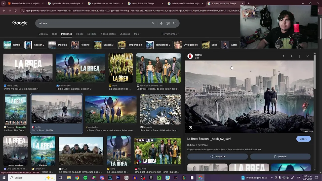Open the tab search dropdown in the browser
This screenshot has width=322, height=181.
3,4
